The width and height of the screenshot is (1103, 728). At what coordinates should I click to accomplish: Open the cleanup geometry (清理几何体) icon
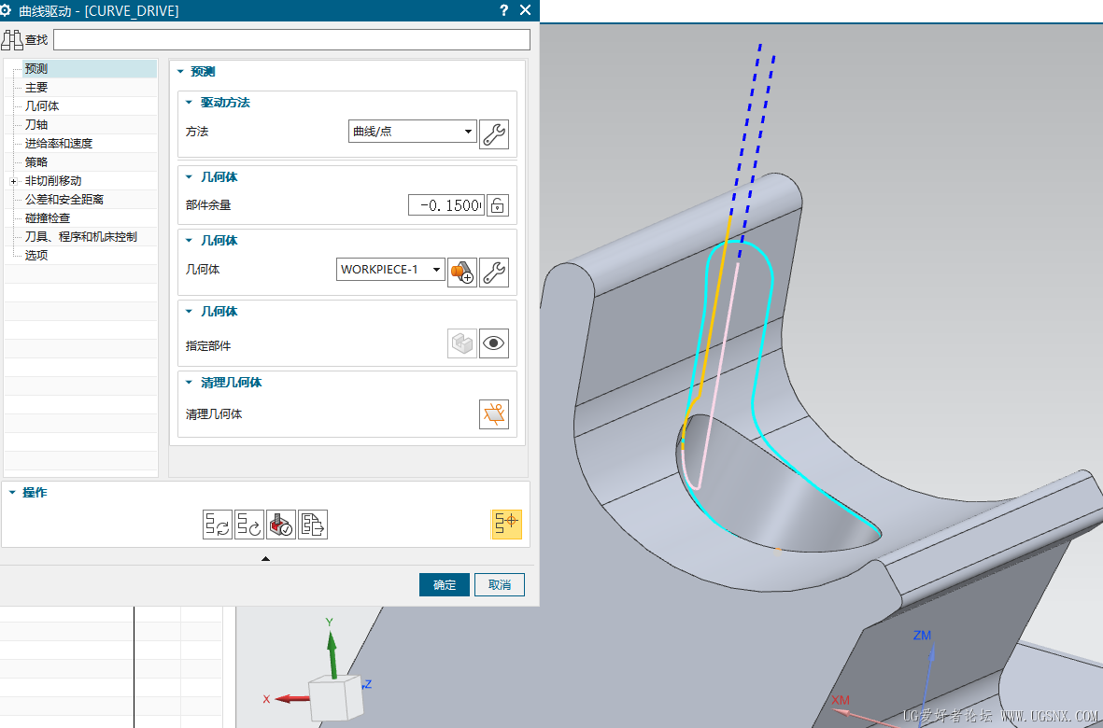coord(493,414)
